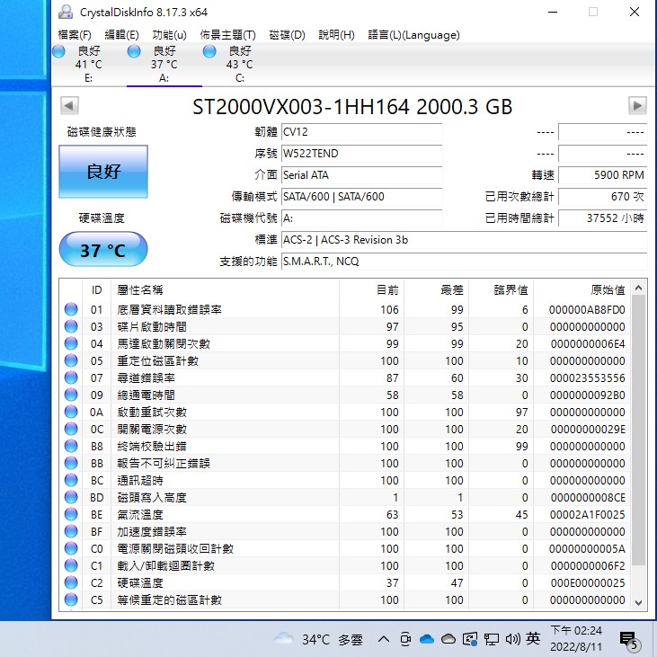Click the blue OneDrive tray icon
657x657 pixels.
(x=426, y=639)
